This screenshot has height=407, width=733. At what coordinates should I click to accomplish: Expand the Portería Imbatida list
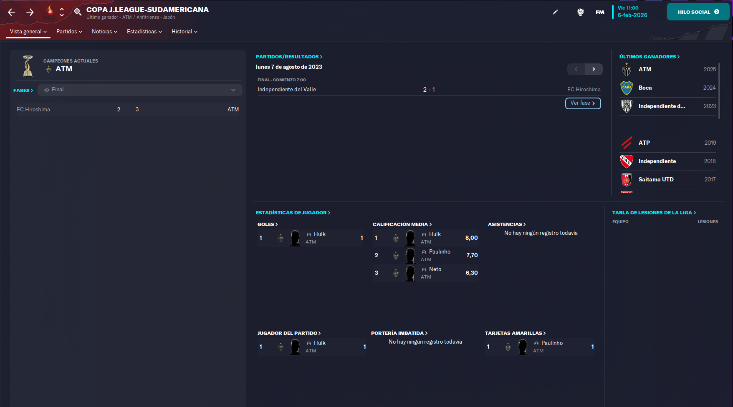[399, 333]
